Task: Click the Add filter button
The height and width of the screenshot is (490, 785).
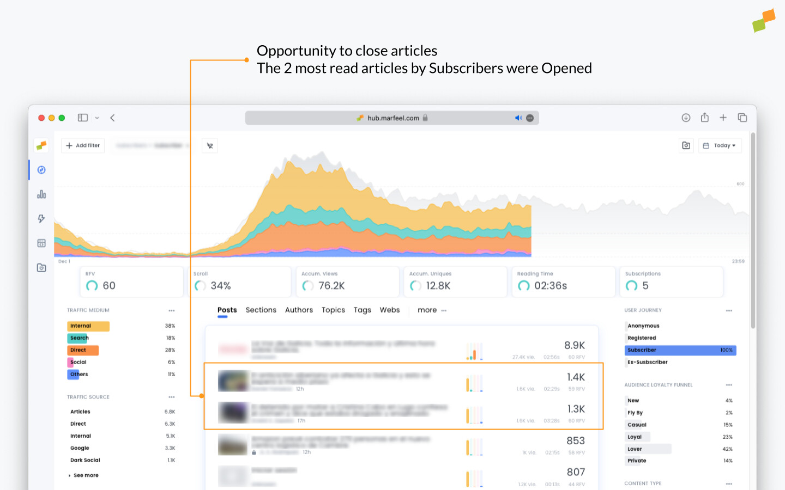Action: pyautogui.click(x=82, y=145)
